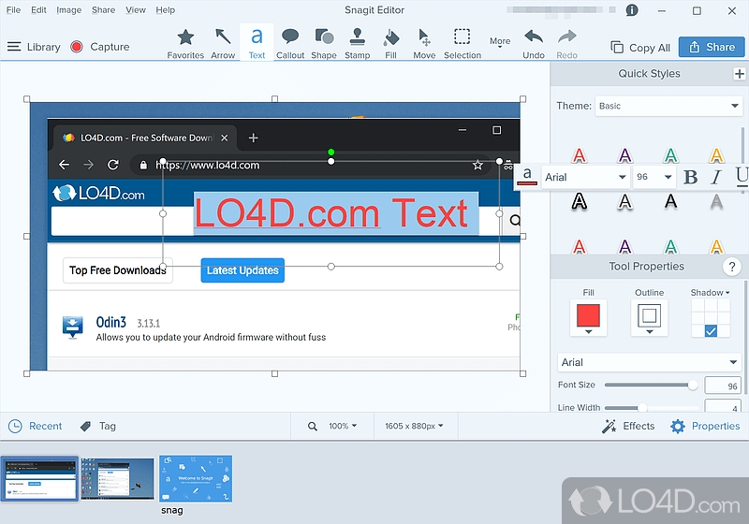
Task: Start a new Capture
Action: tap(100, 47)
